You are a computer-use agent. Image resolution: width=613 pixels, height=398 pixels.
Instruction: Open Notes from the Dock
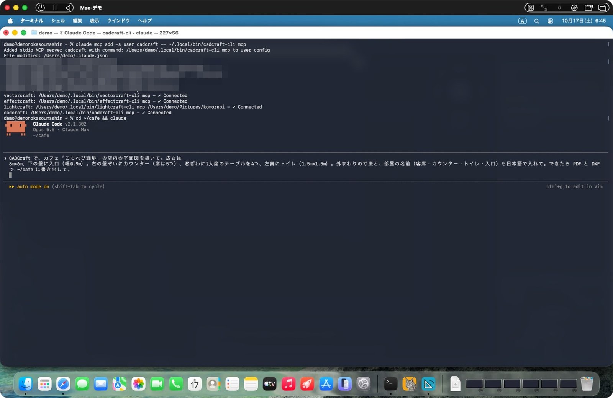[x=251, y=384]
